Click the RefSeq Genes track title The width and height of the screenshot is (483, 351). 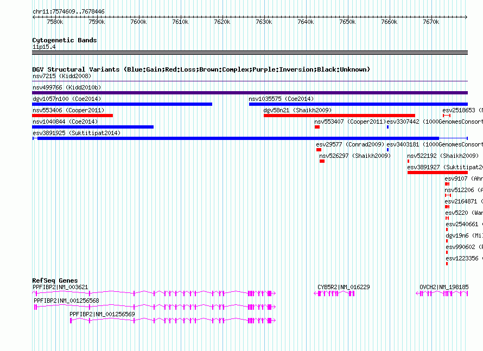pyautogui.click(x=55, y=280)
